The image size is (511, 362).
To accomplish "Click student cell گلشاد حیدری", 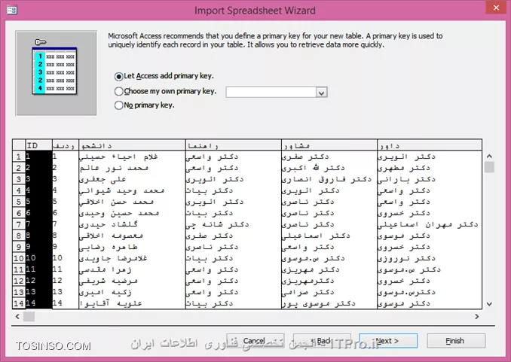I will [x=132, y=224].
